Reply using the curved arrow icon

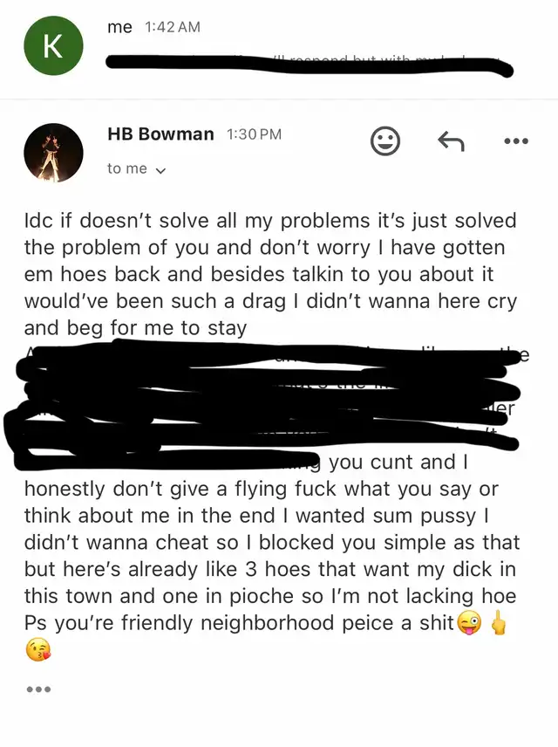pyautogui.click(x=451, y=141)
